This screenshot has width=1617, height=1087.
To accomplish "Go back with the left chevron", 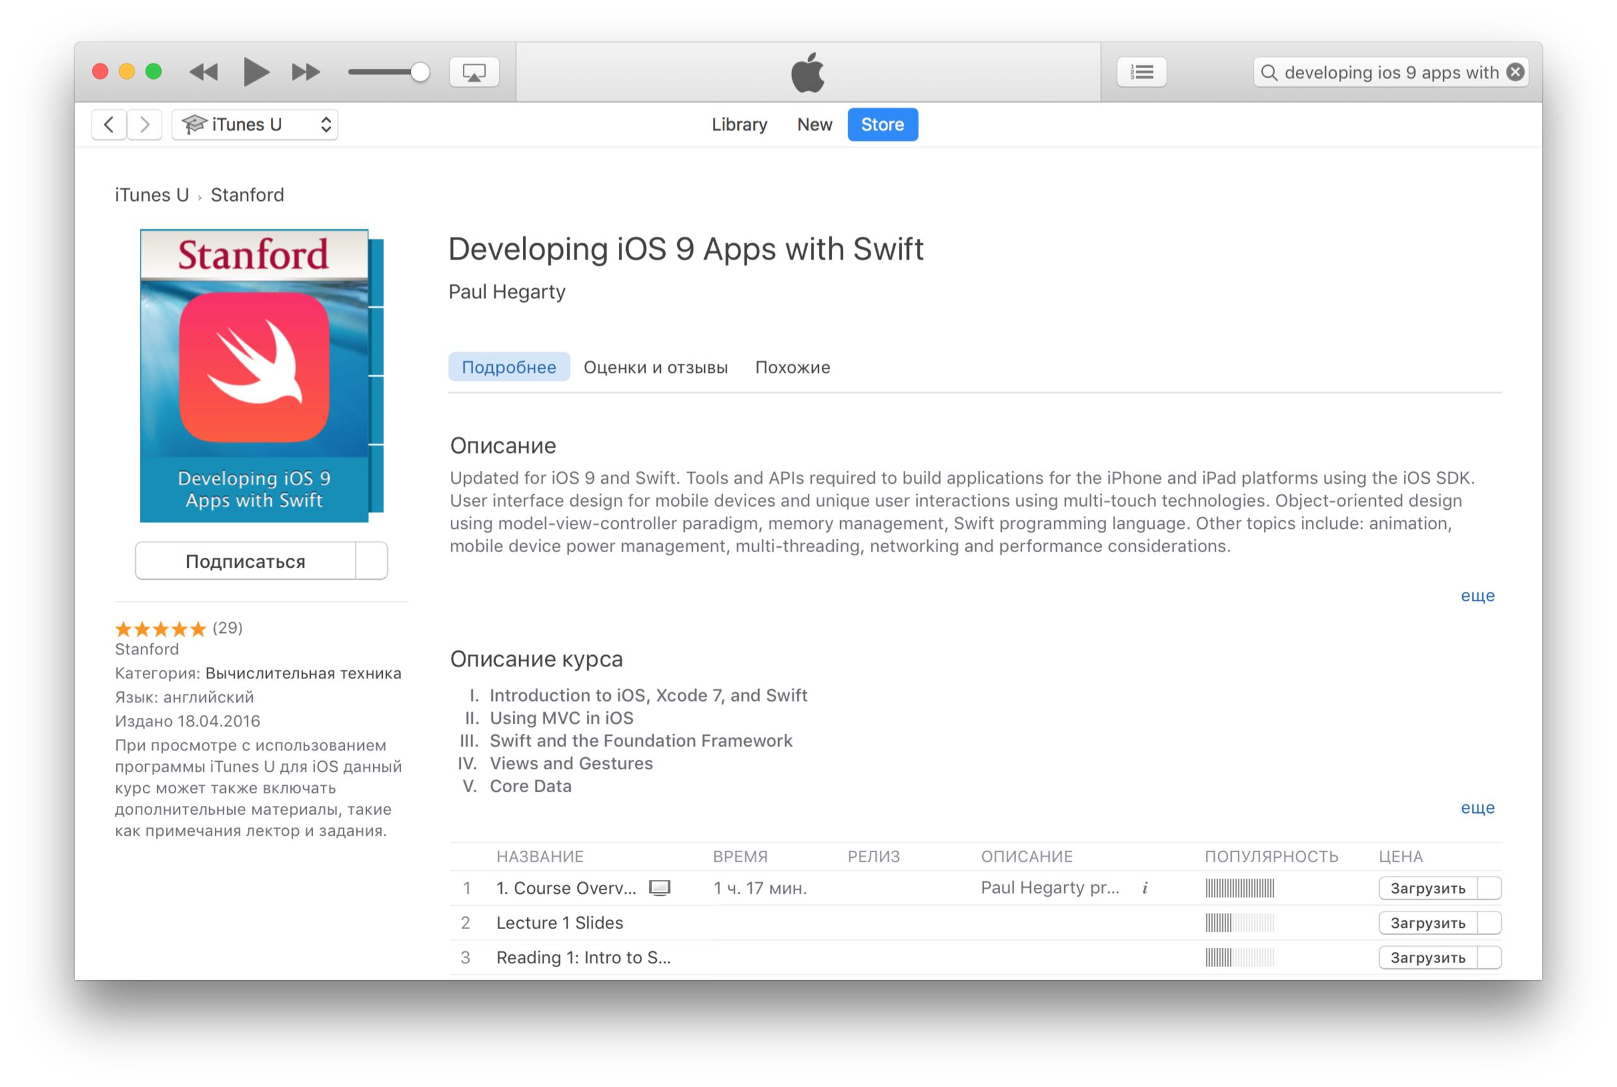I will 109,125.
